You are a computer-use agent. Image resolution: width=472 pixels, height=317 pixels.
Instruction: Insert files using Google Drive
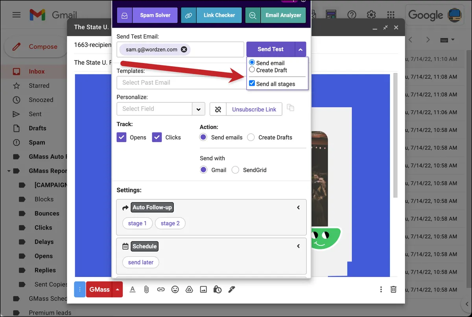pyautogui.click(x=189, y=289)
